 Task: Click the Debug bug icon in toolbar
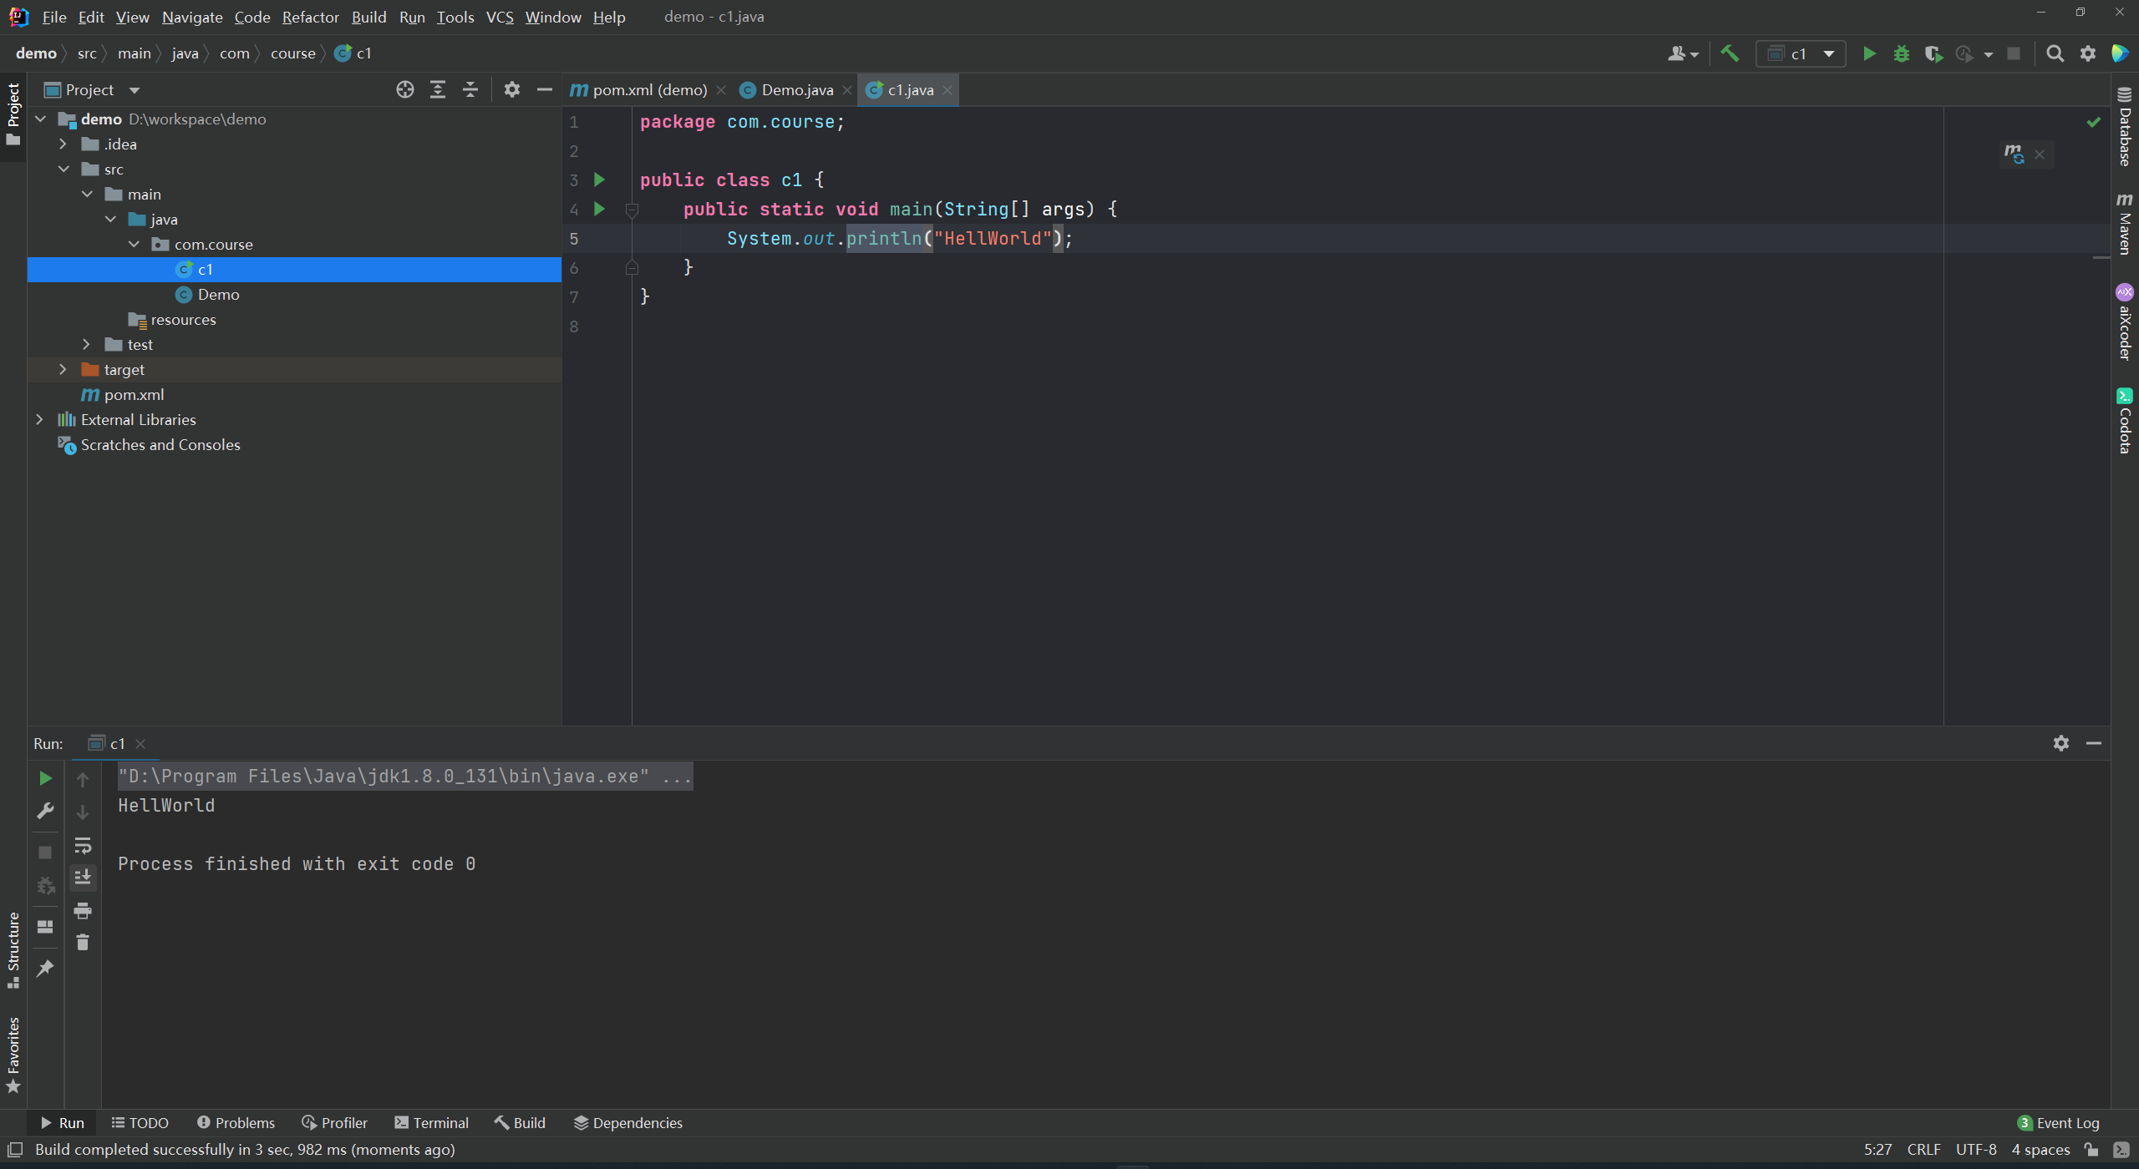[1902, 53]
